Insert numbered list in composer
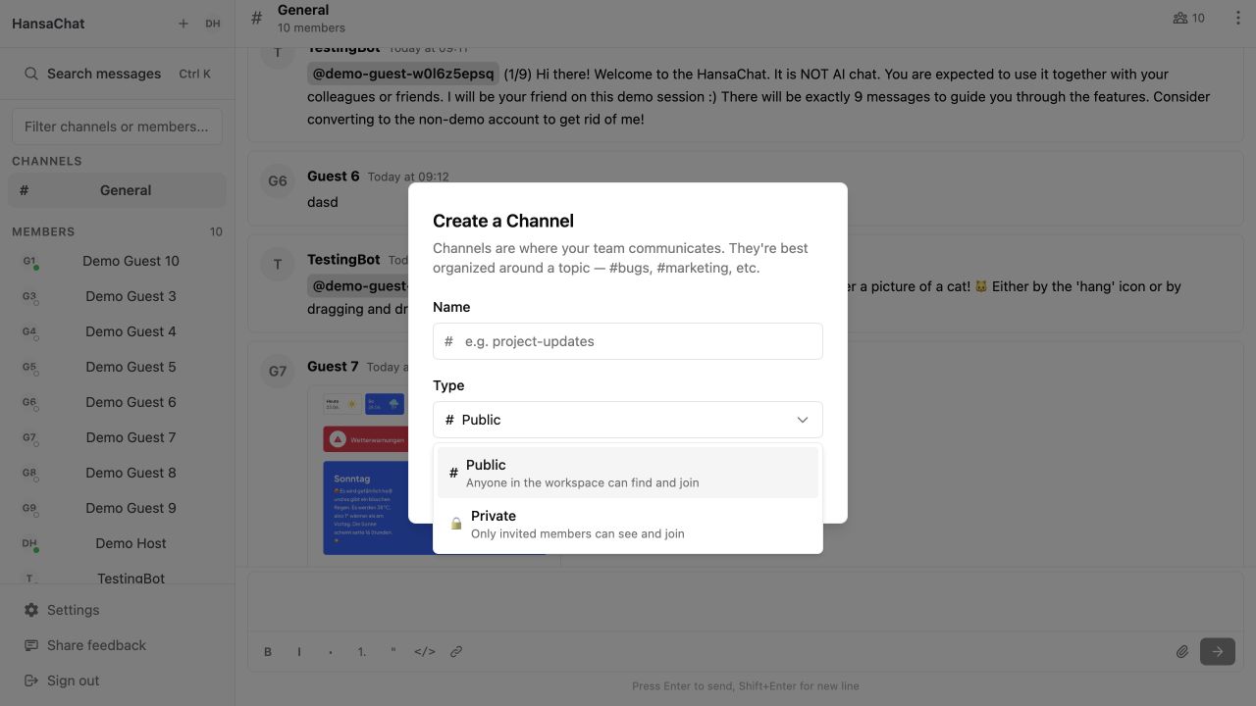The height and width of the screenshot is (706, 1256). pos(362,651)
